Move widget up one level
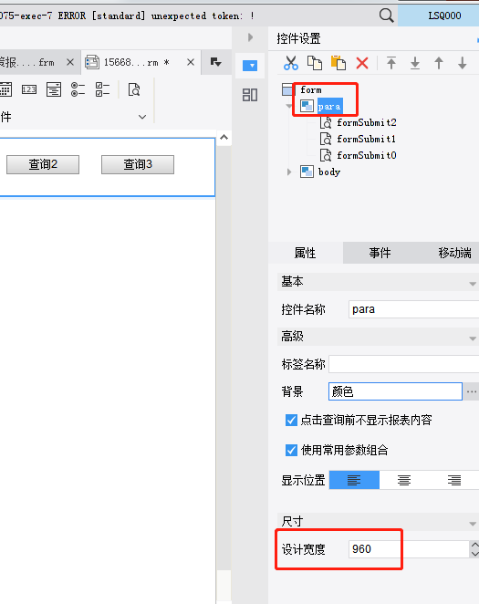 439,63
